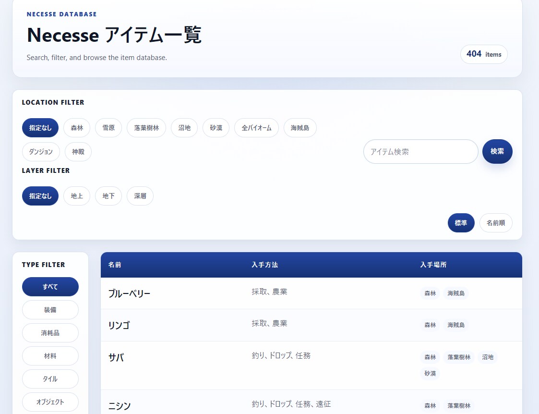539x414 pixels.
Task: Sort items by 標準 order
Action: point(461,223)
